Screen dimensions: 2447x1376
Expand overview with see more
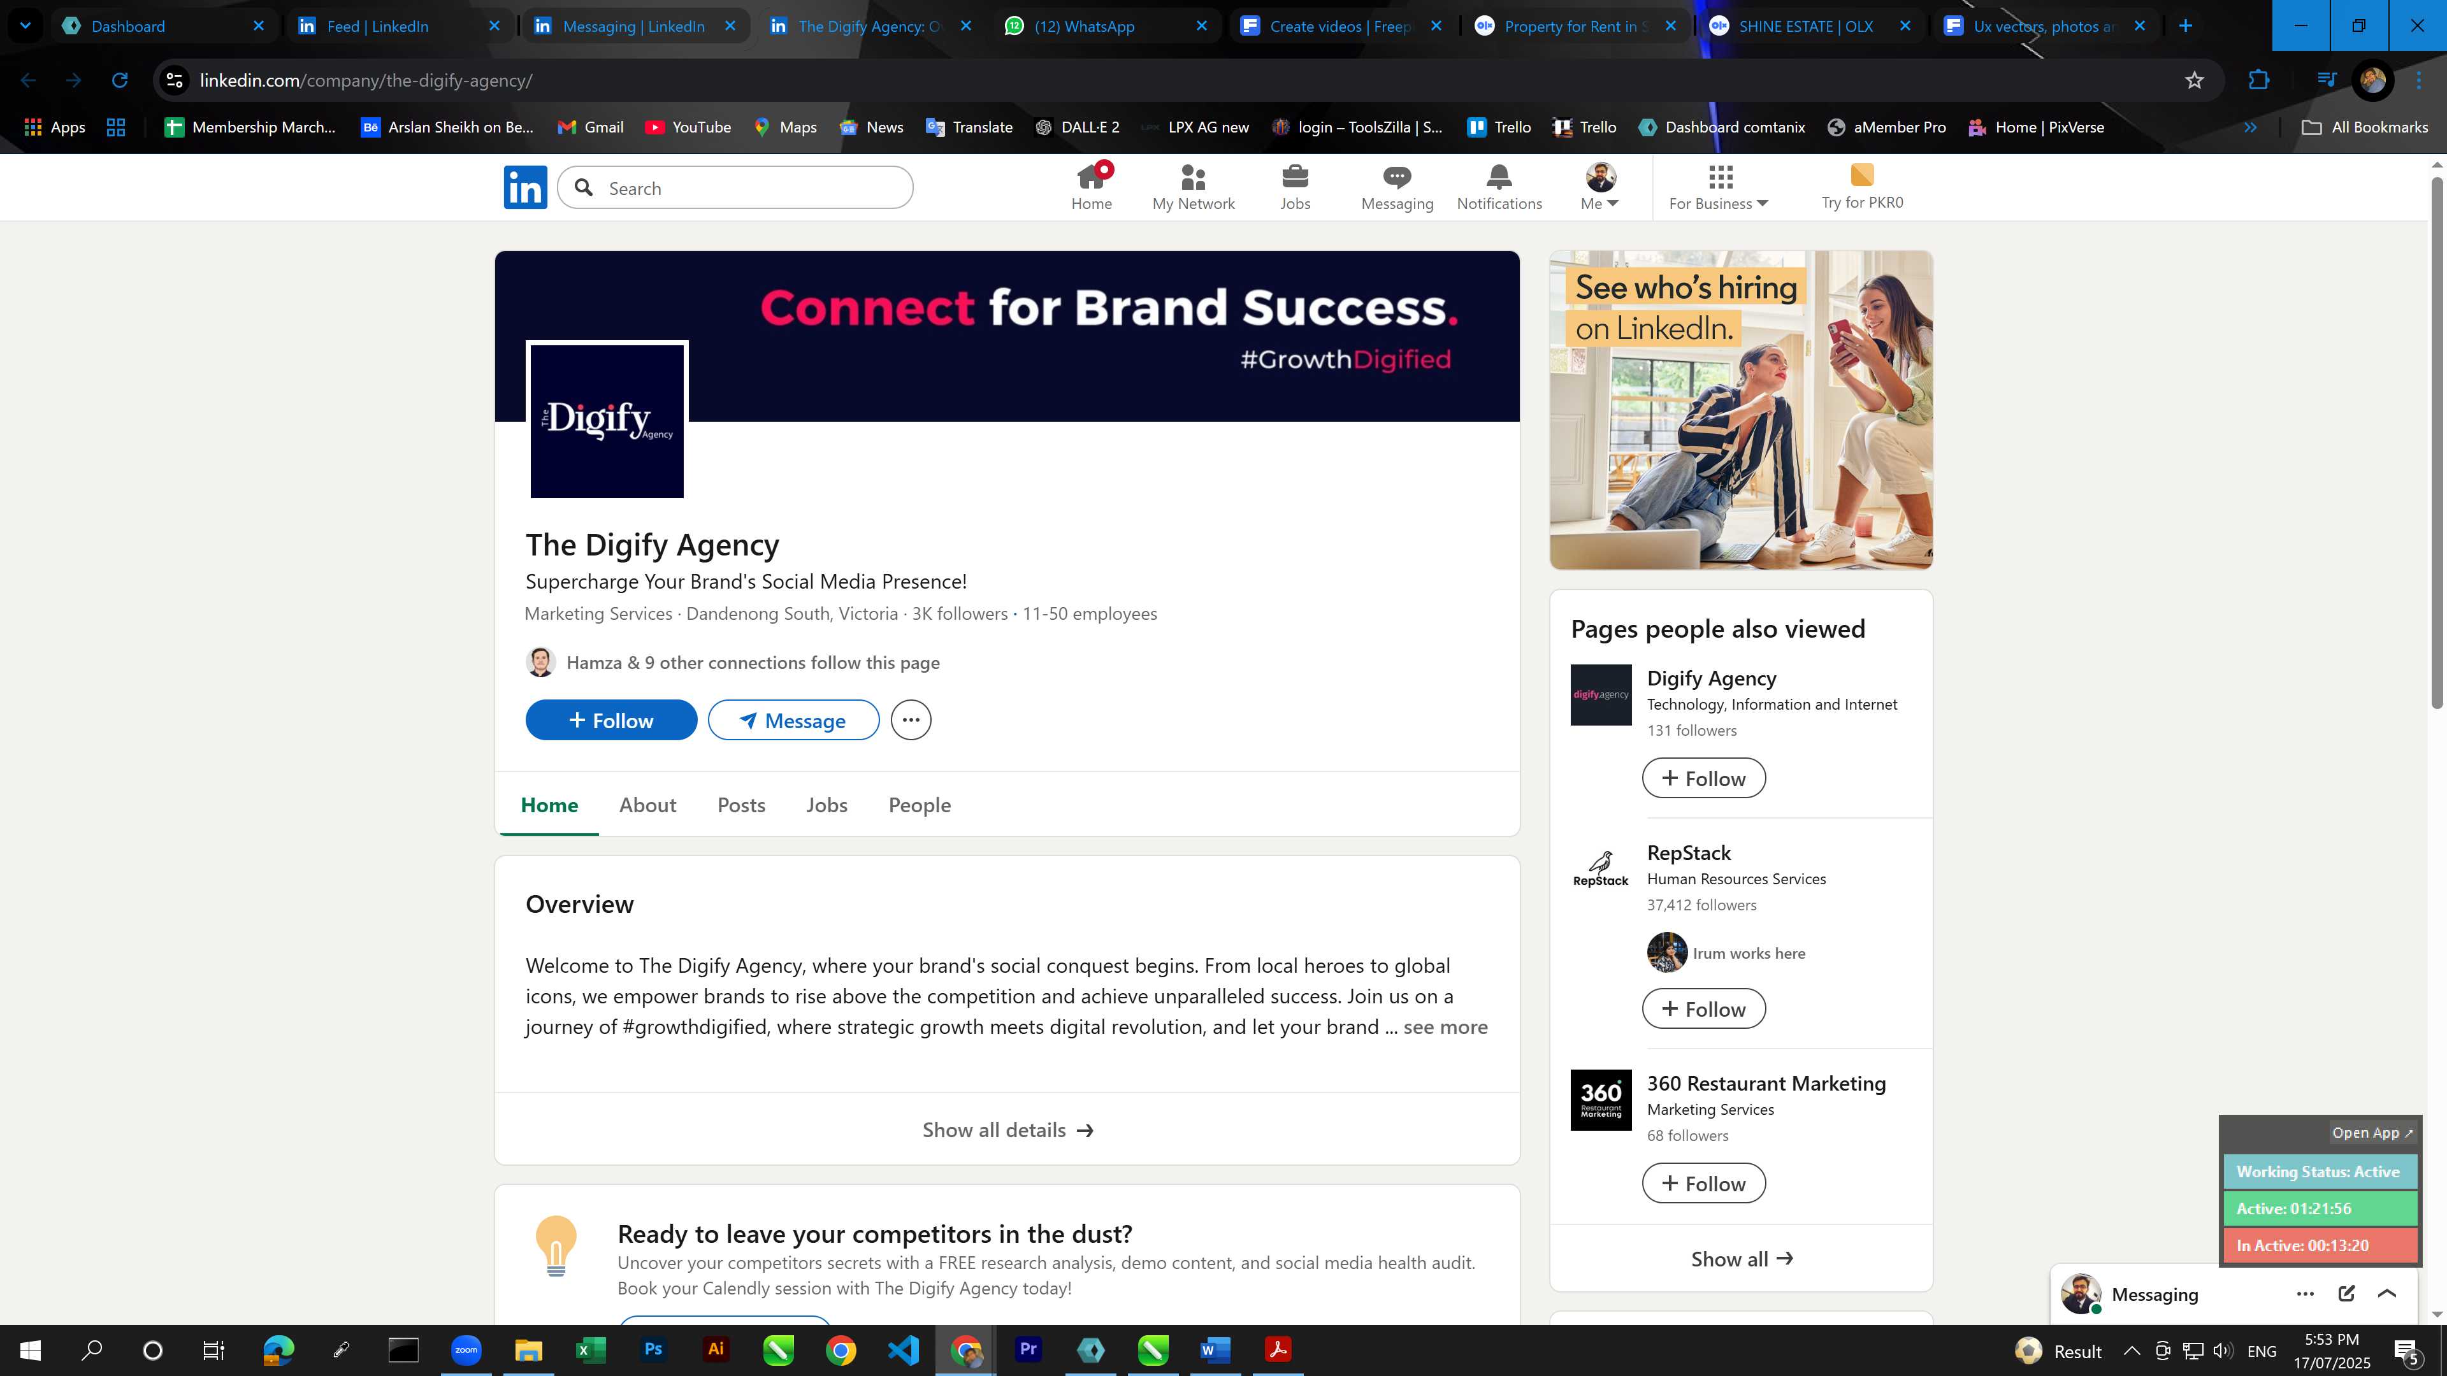[x=1445, y=1026]
